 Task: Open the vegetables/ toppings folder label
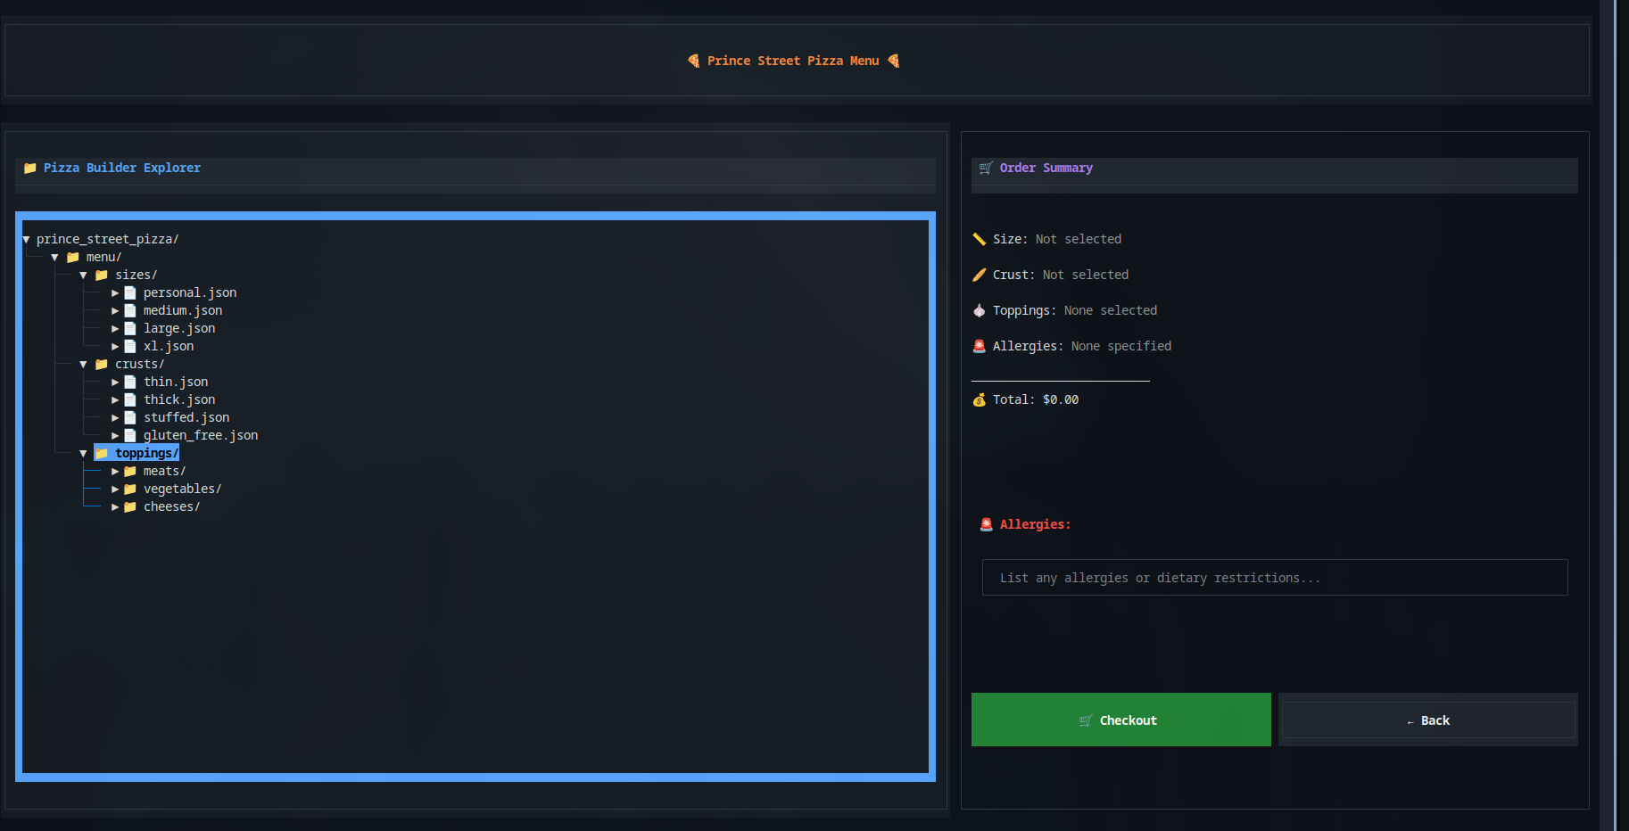(x=183, y=490)
